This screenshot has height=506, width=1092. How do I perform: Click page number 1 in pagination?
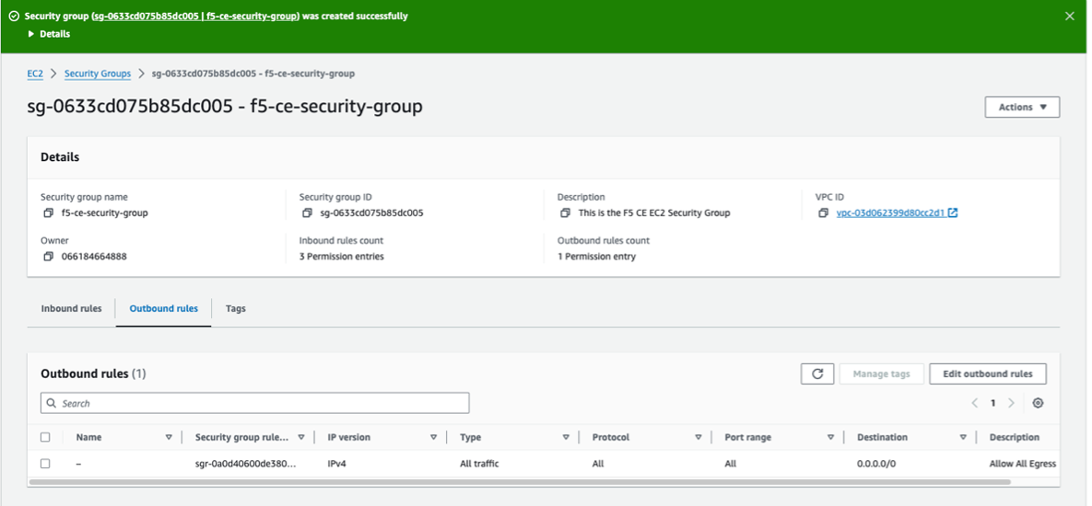pos(993,403)
